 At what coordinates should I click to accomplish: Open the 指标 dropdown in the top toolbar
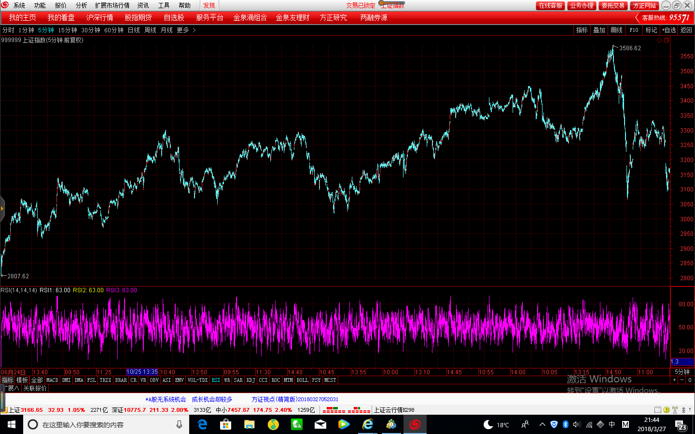[582, 30]
